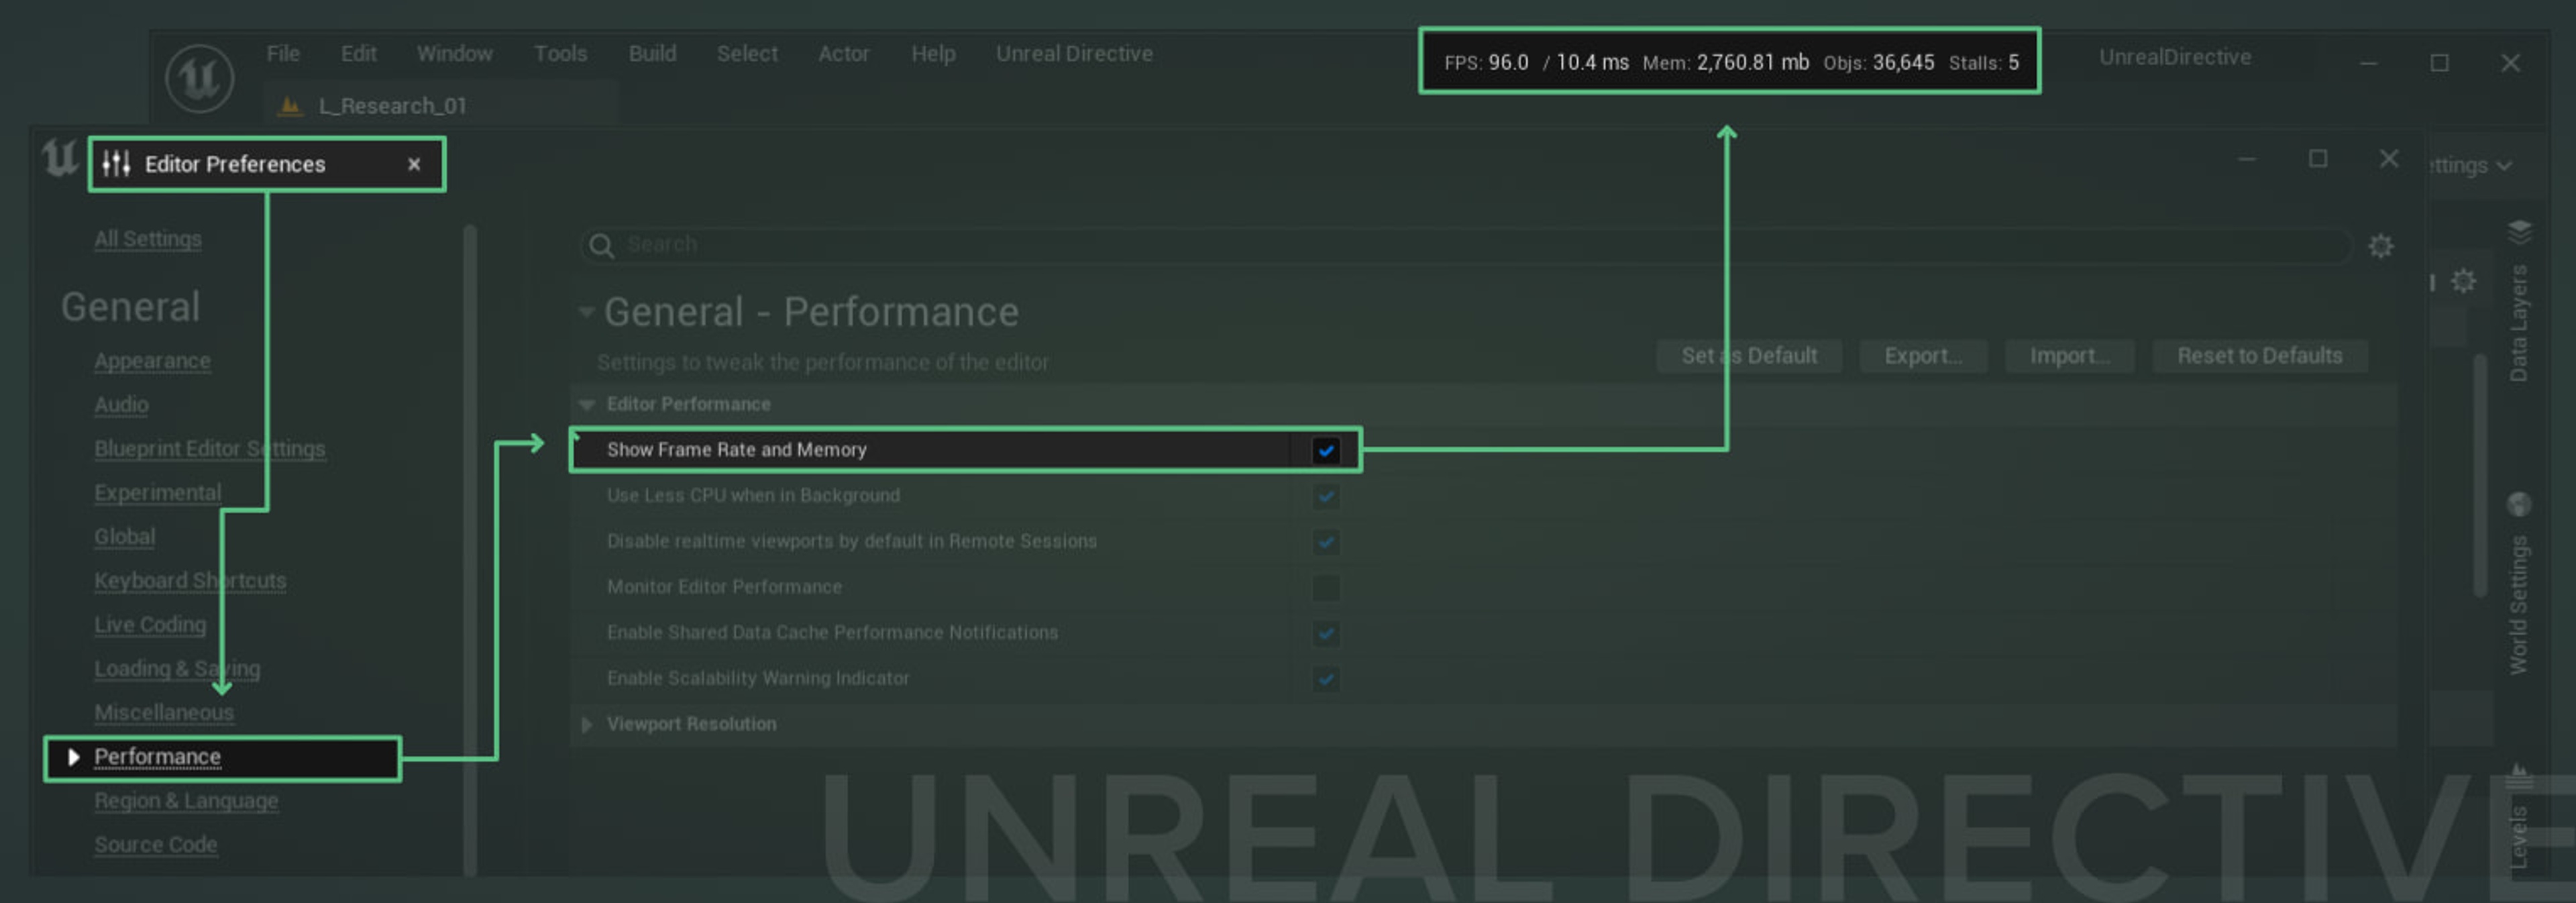Collapse the Editor Performance section
The image size is (2576, 903).
[587, 405]
